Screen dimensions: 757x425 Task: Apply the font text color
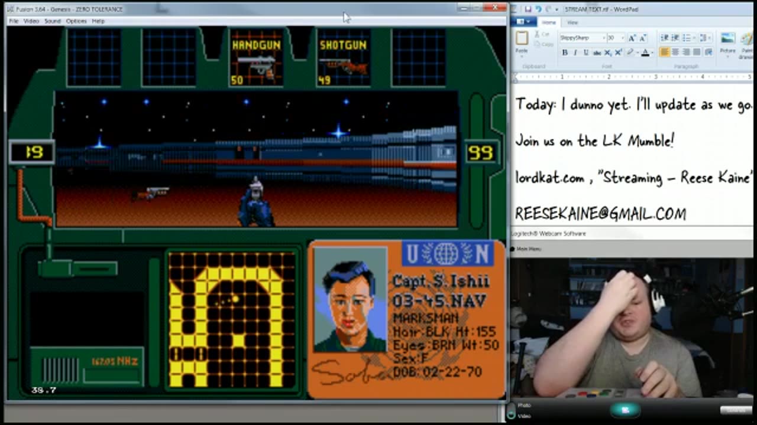[x=645, y=53]
